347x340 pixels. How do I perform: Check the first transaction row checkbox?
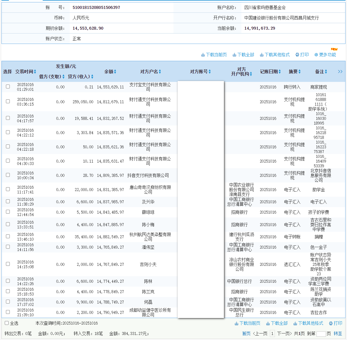(x=7, y=87)
